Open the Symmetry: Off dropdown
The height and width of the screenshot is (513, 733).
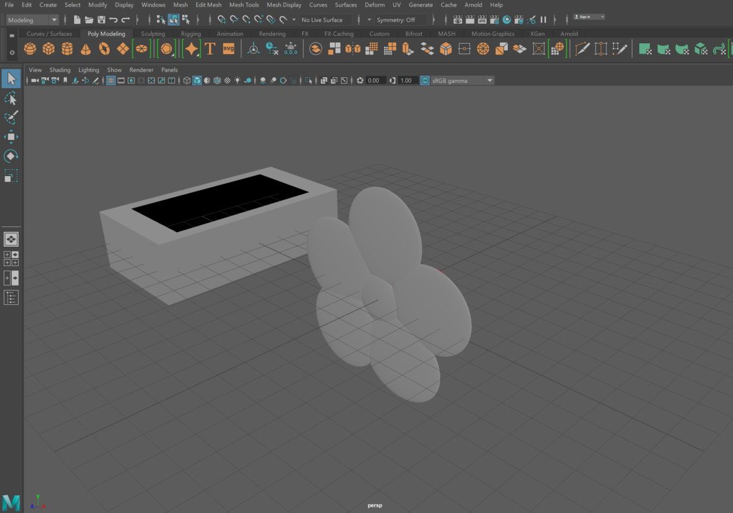tap(401, 20)
